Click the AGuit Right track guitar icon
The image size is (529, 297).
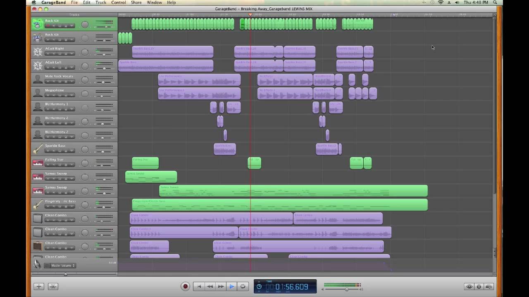coord(38,52)
